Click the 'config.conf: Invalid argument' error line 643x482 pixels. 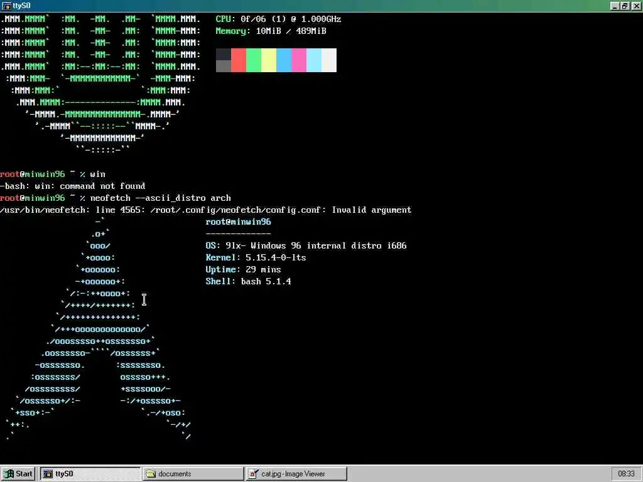pos(206,210)
